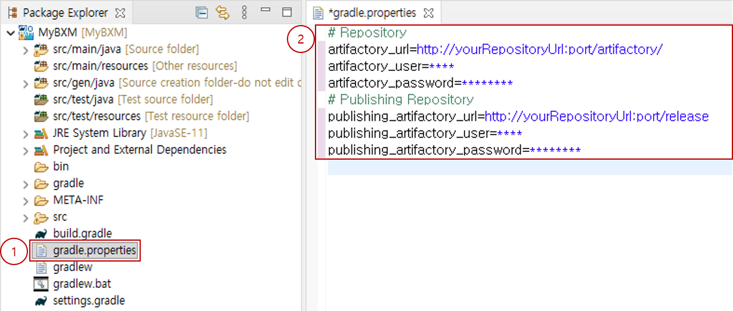The image size is (733, 311).
Task: Click Collapse All icon in Package Explorer
Action: click(202, 13)
